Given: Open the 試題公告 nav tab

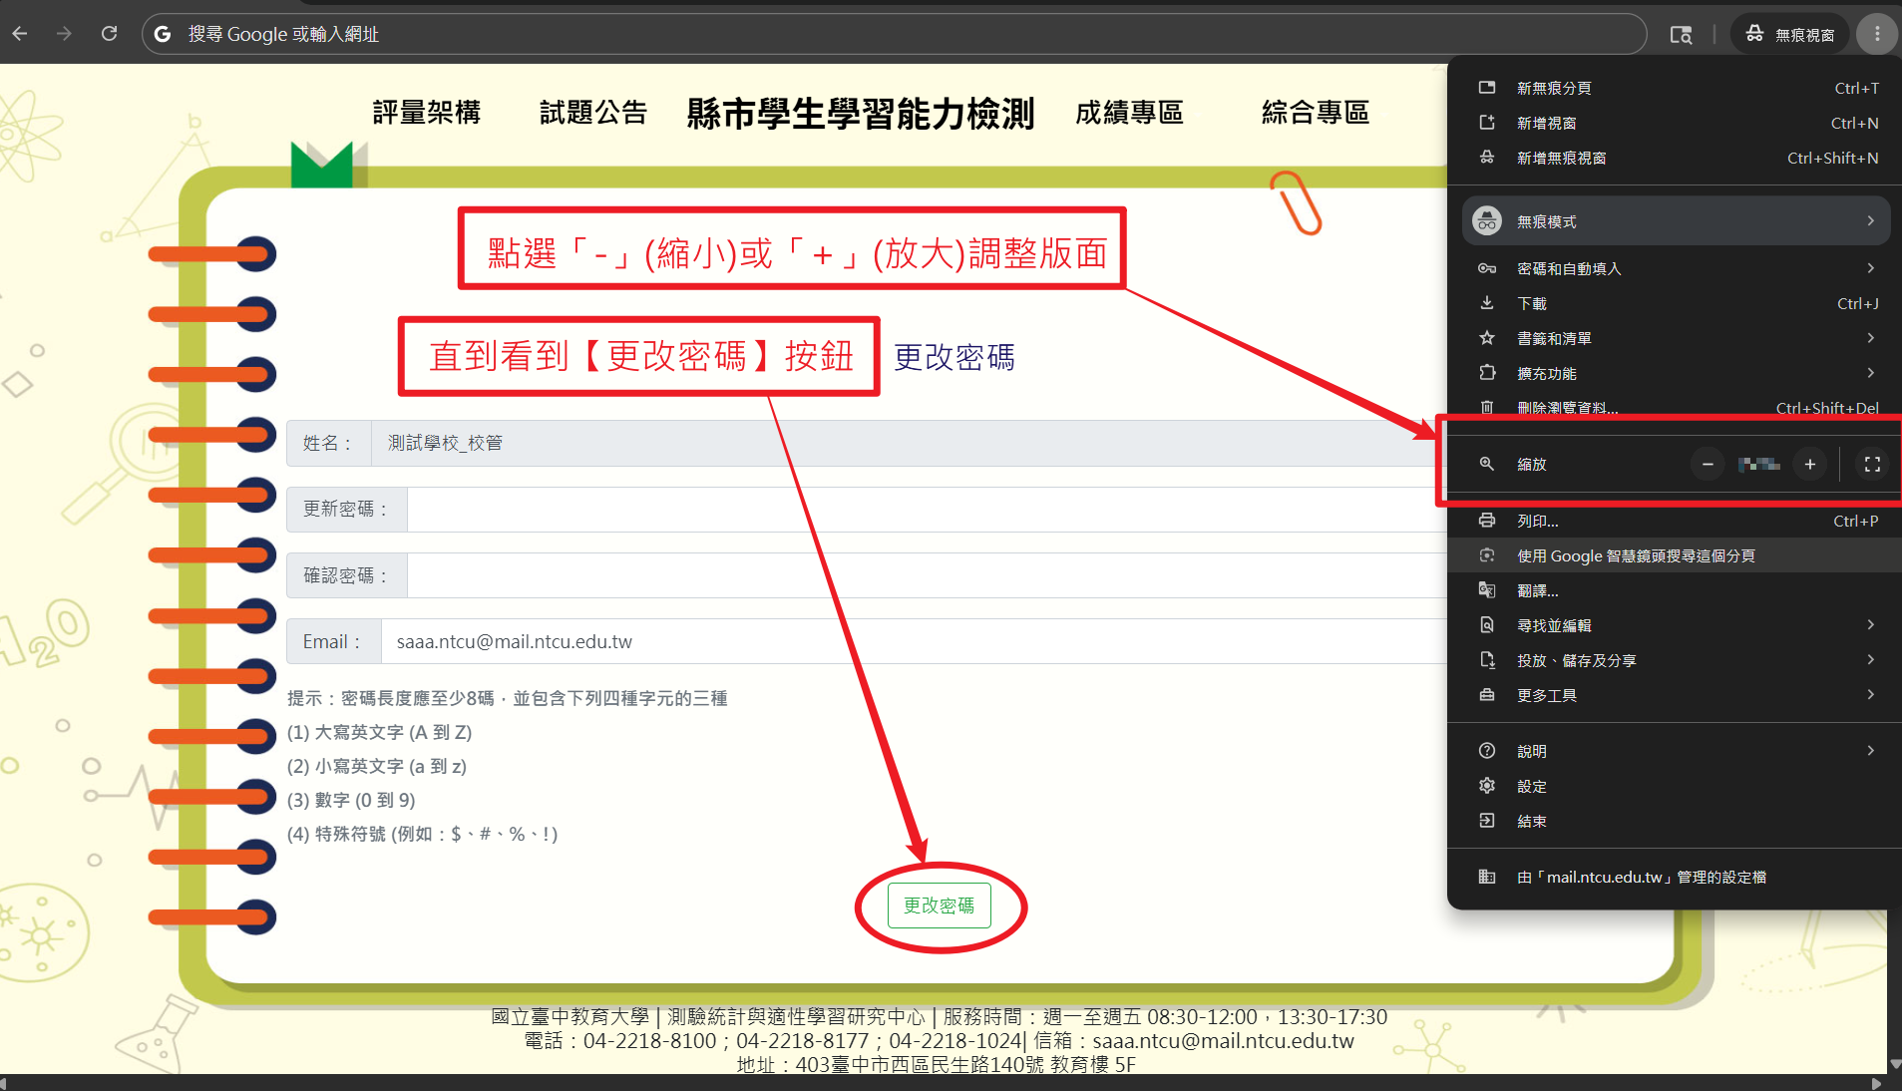Looking at the screenshot, I should pyautogui.click(x=593, y=113).
